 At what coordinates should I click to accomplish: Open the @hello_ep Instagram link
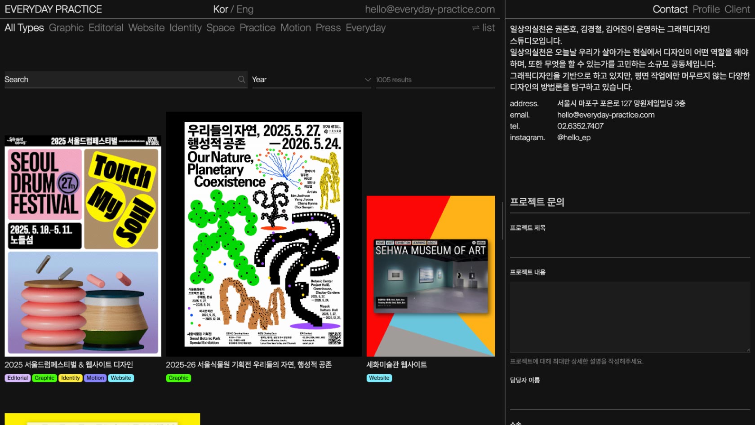click(x=574, y=137)
